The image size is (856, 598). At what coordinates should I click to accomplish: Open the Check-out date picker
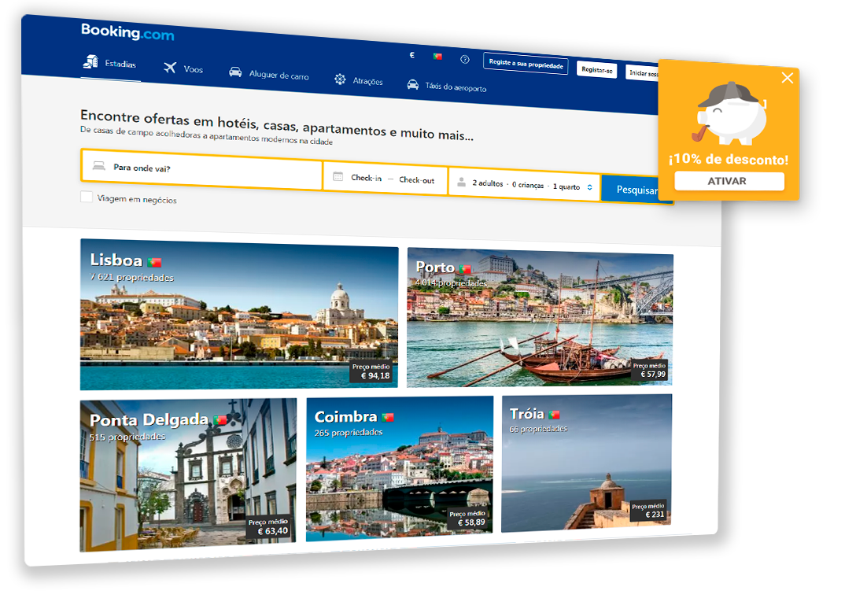click(x=416, y=180)
